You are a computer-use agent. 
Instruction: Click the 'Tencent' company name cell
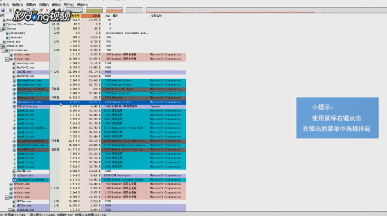pyautogui.click(x=155, y=106)
